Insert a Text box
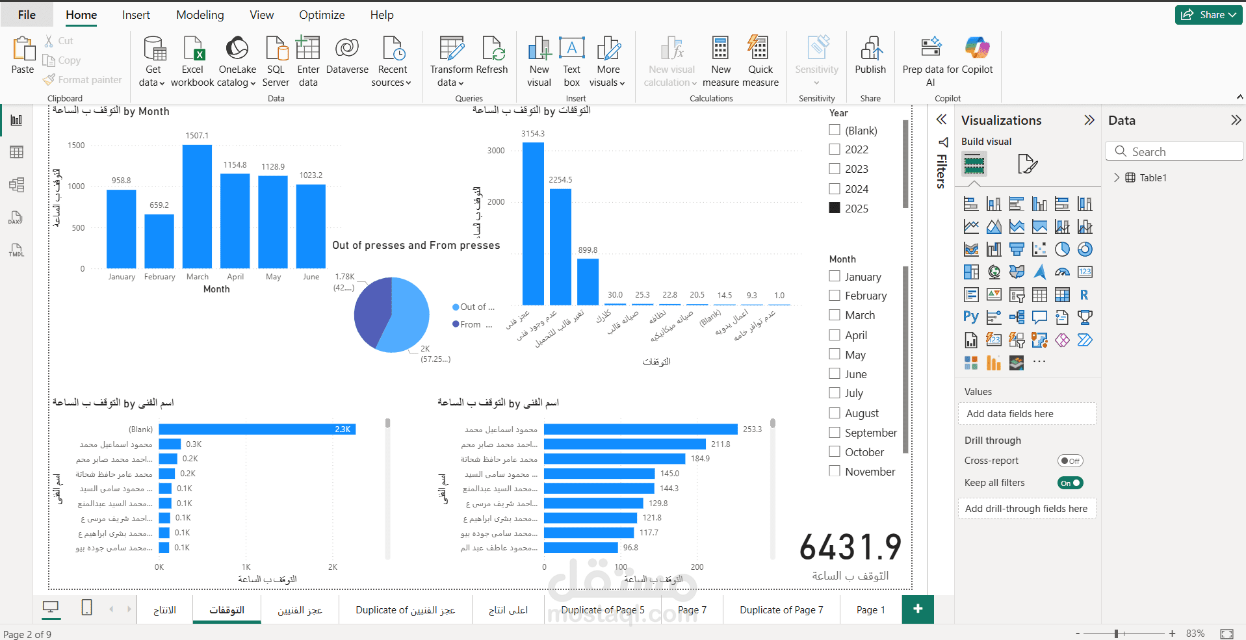 click(x=571, y=62)
